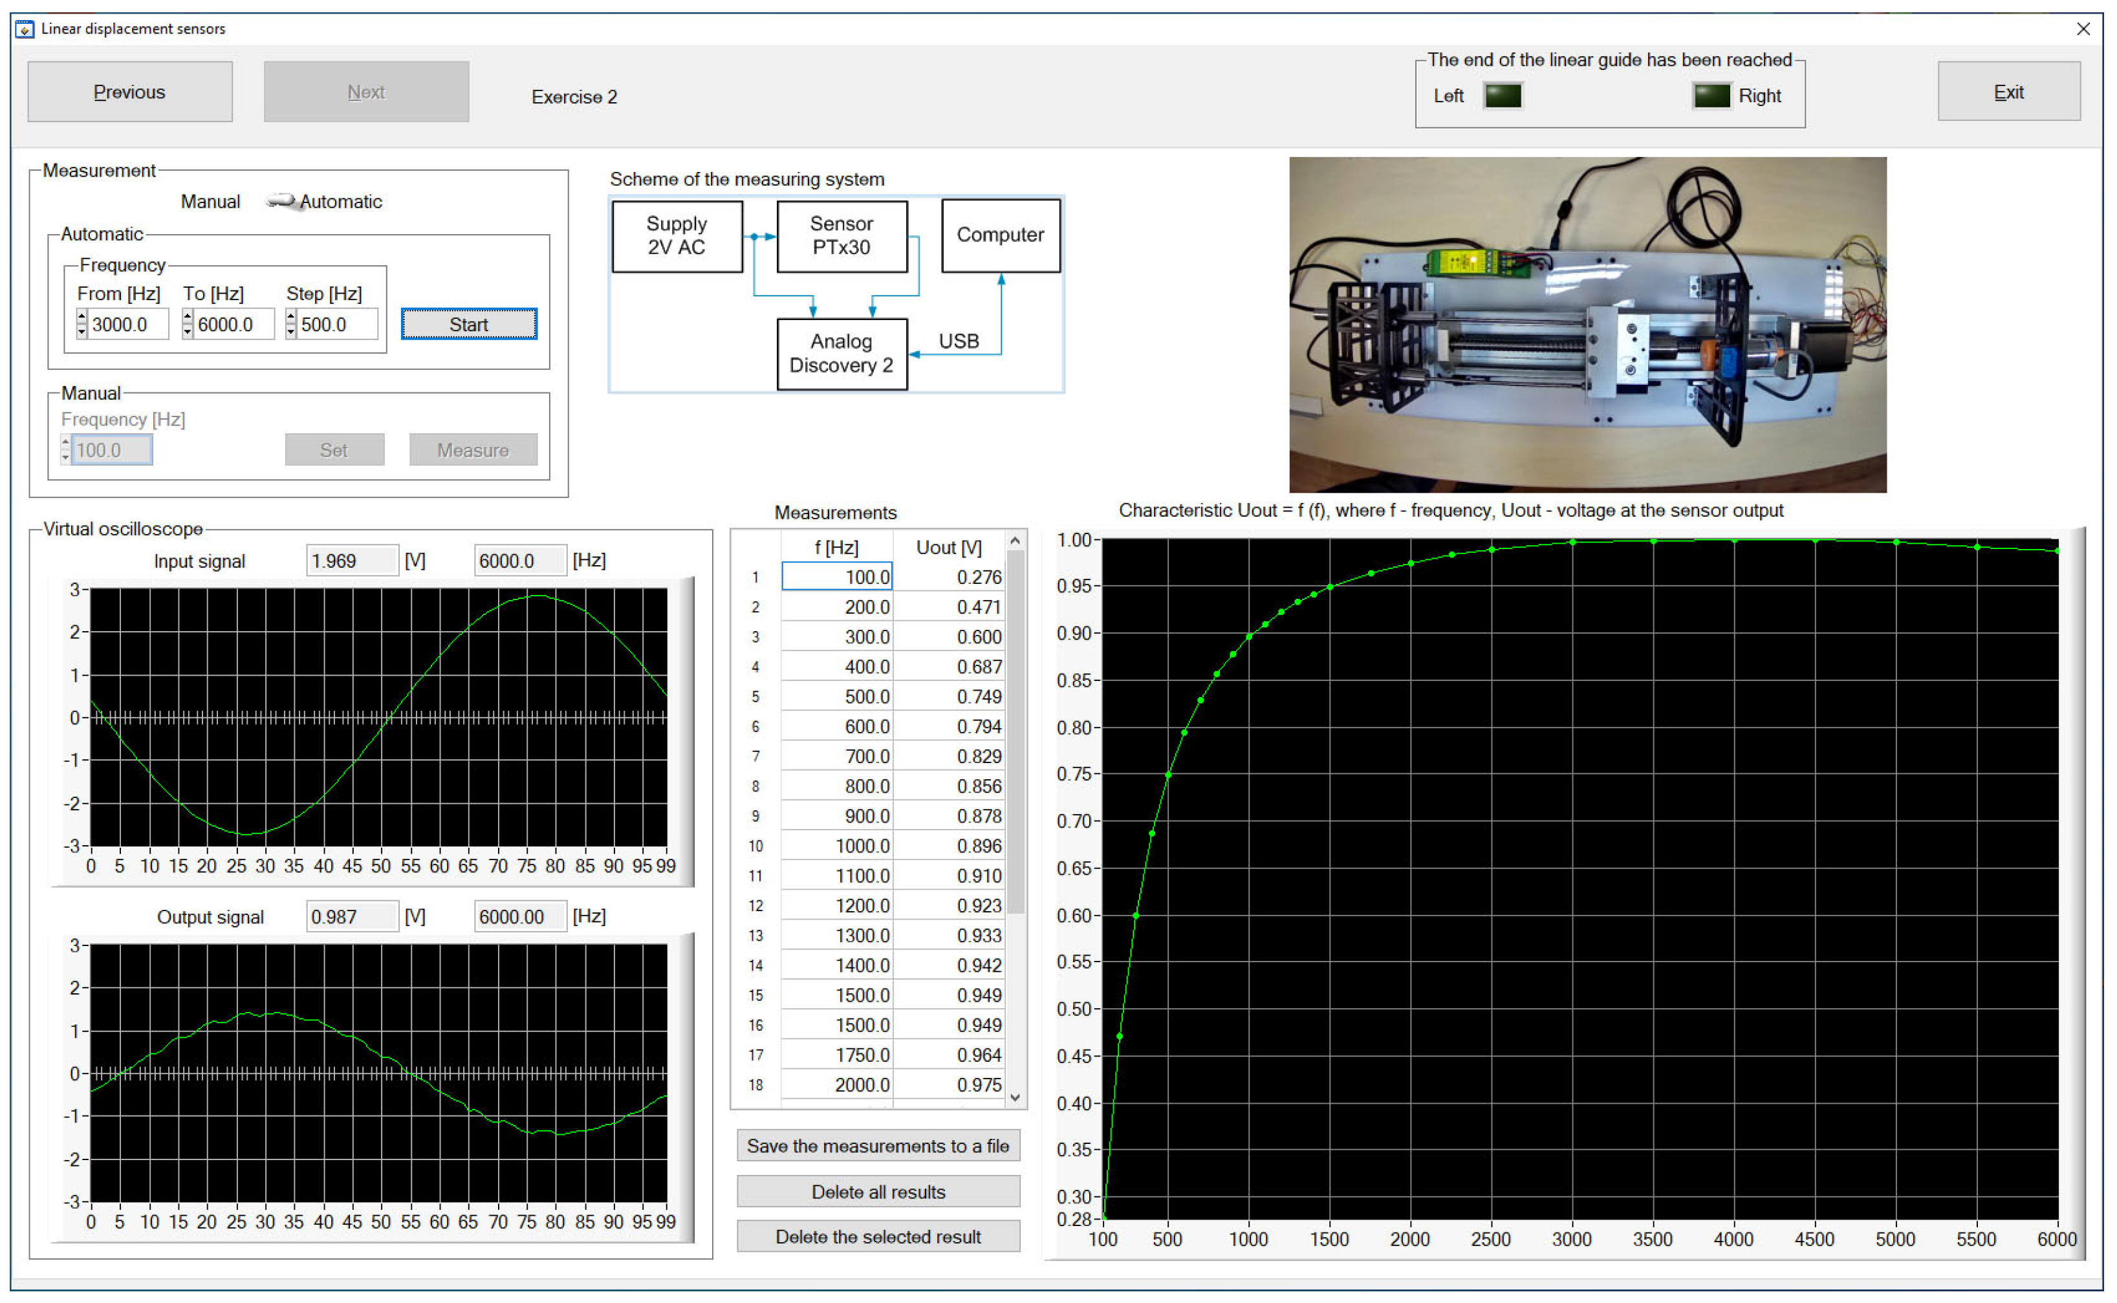Save the measurements to a file
Screen dimensions: 2117x1303
878,1146
